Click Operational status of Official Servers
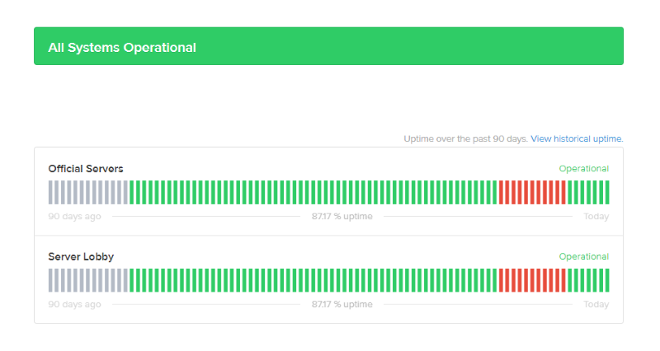The width and height of the screenshot is (660, 351). pos(584,169)
